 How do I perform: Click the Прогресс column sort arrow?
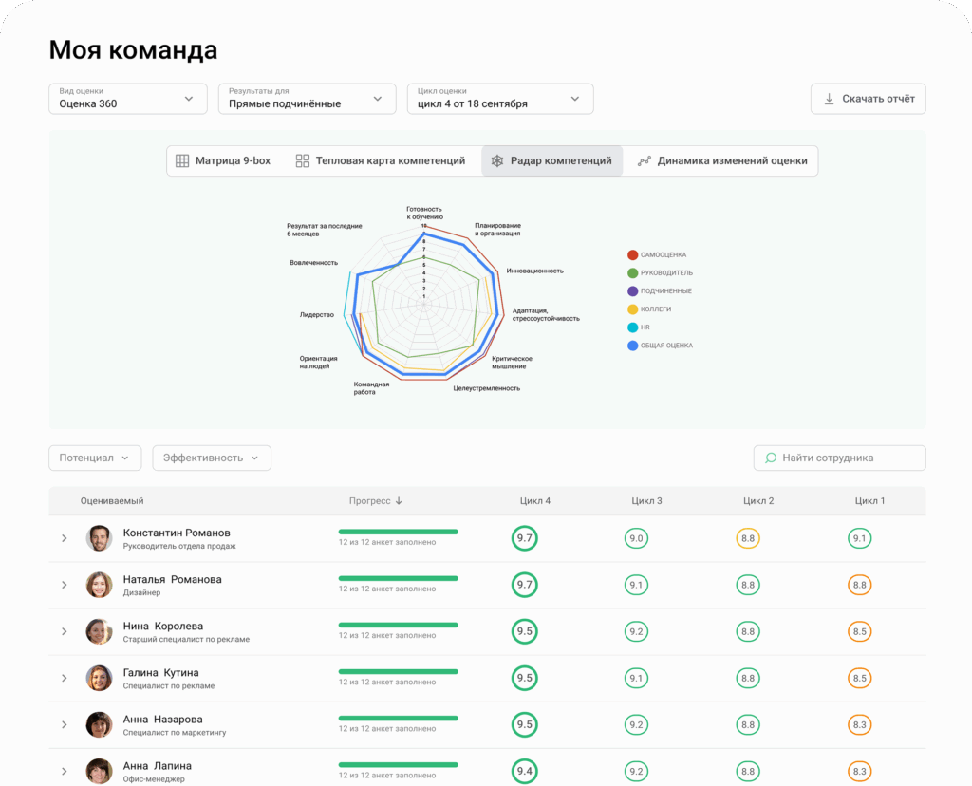coord(399,501)
